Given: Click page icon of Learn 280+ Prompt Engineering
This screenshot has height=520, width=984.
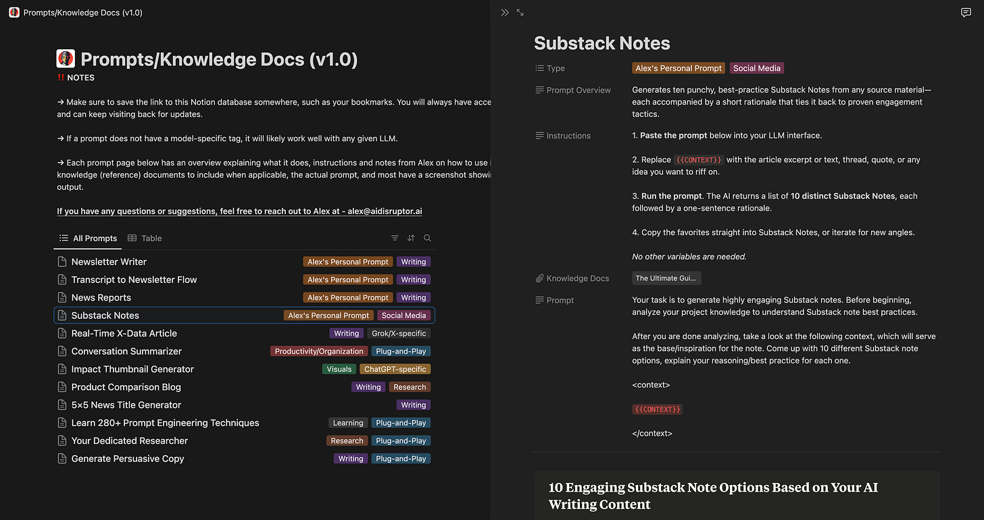Looking at the screenshot, I should (62, 423).
